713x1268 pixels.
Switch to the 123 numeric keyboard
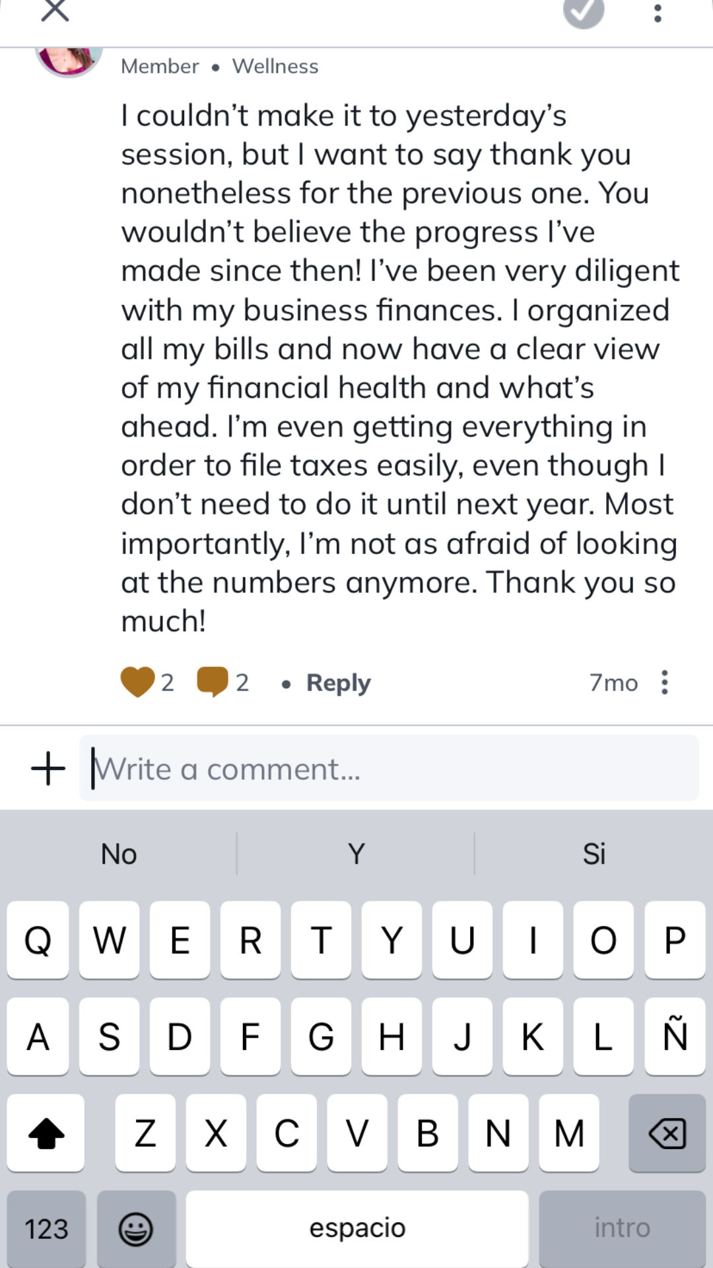tap(46, 1228)
